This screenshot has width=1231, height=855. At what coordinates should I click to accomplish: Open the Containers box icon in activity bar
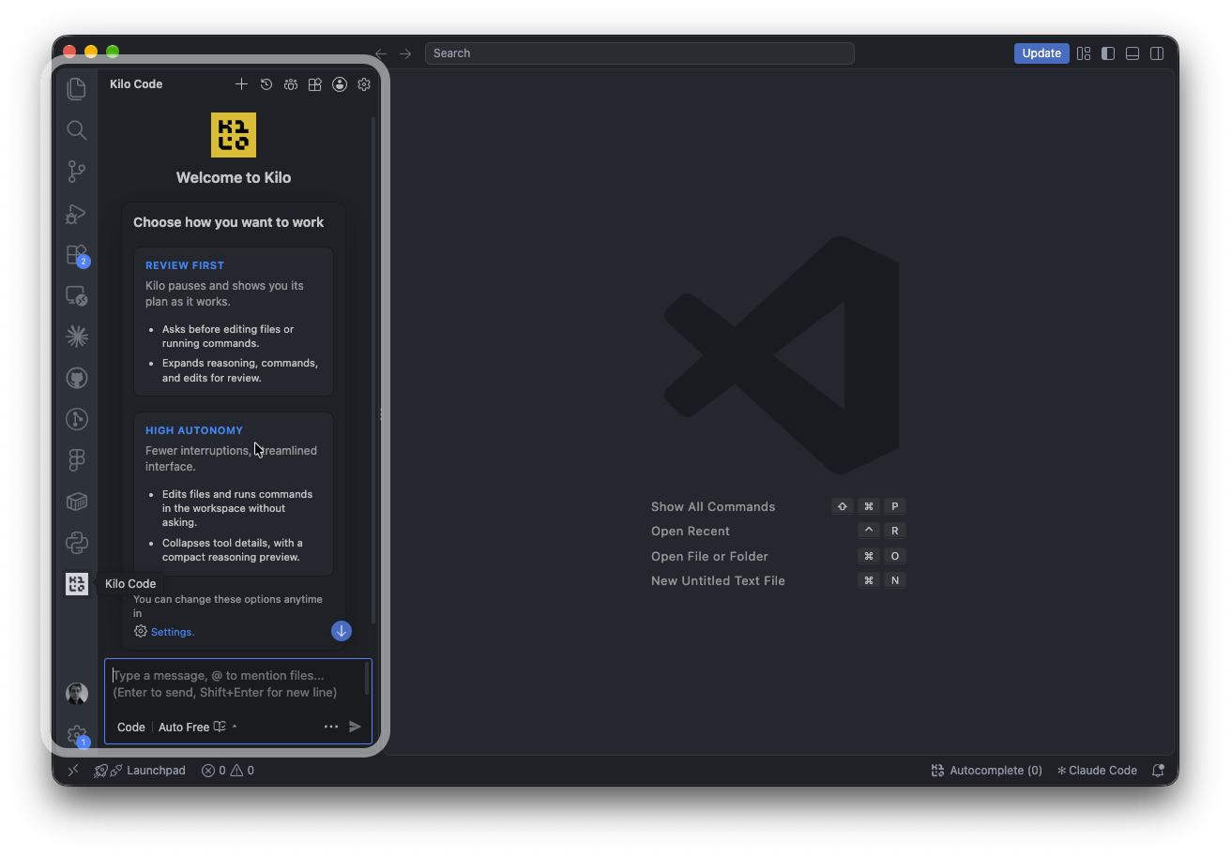[77, 502]
